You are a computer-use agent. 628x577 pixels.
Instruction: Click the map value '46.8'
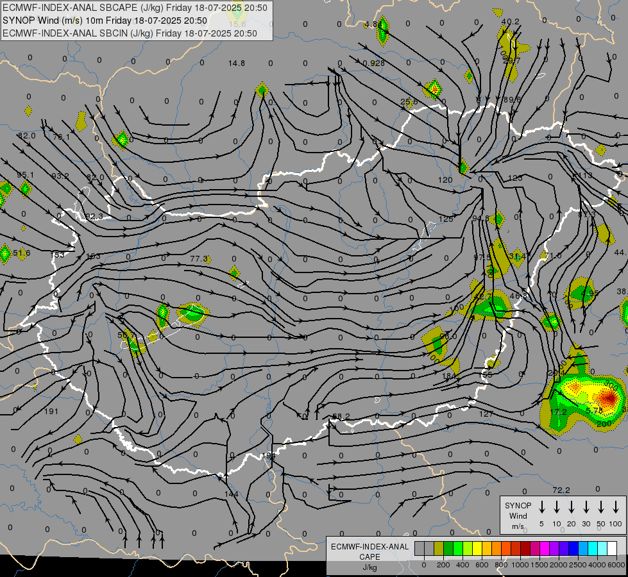518,296
